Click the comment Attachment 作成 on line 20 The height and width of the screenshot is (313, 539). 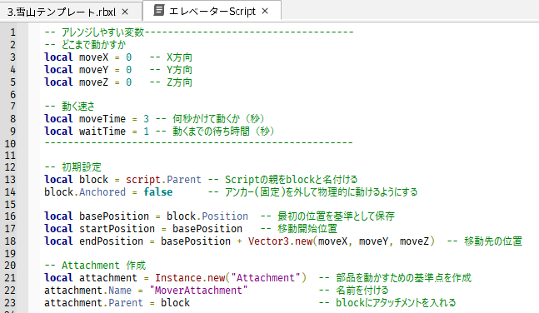[x=103, y=266]
